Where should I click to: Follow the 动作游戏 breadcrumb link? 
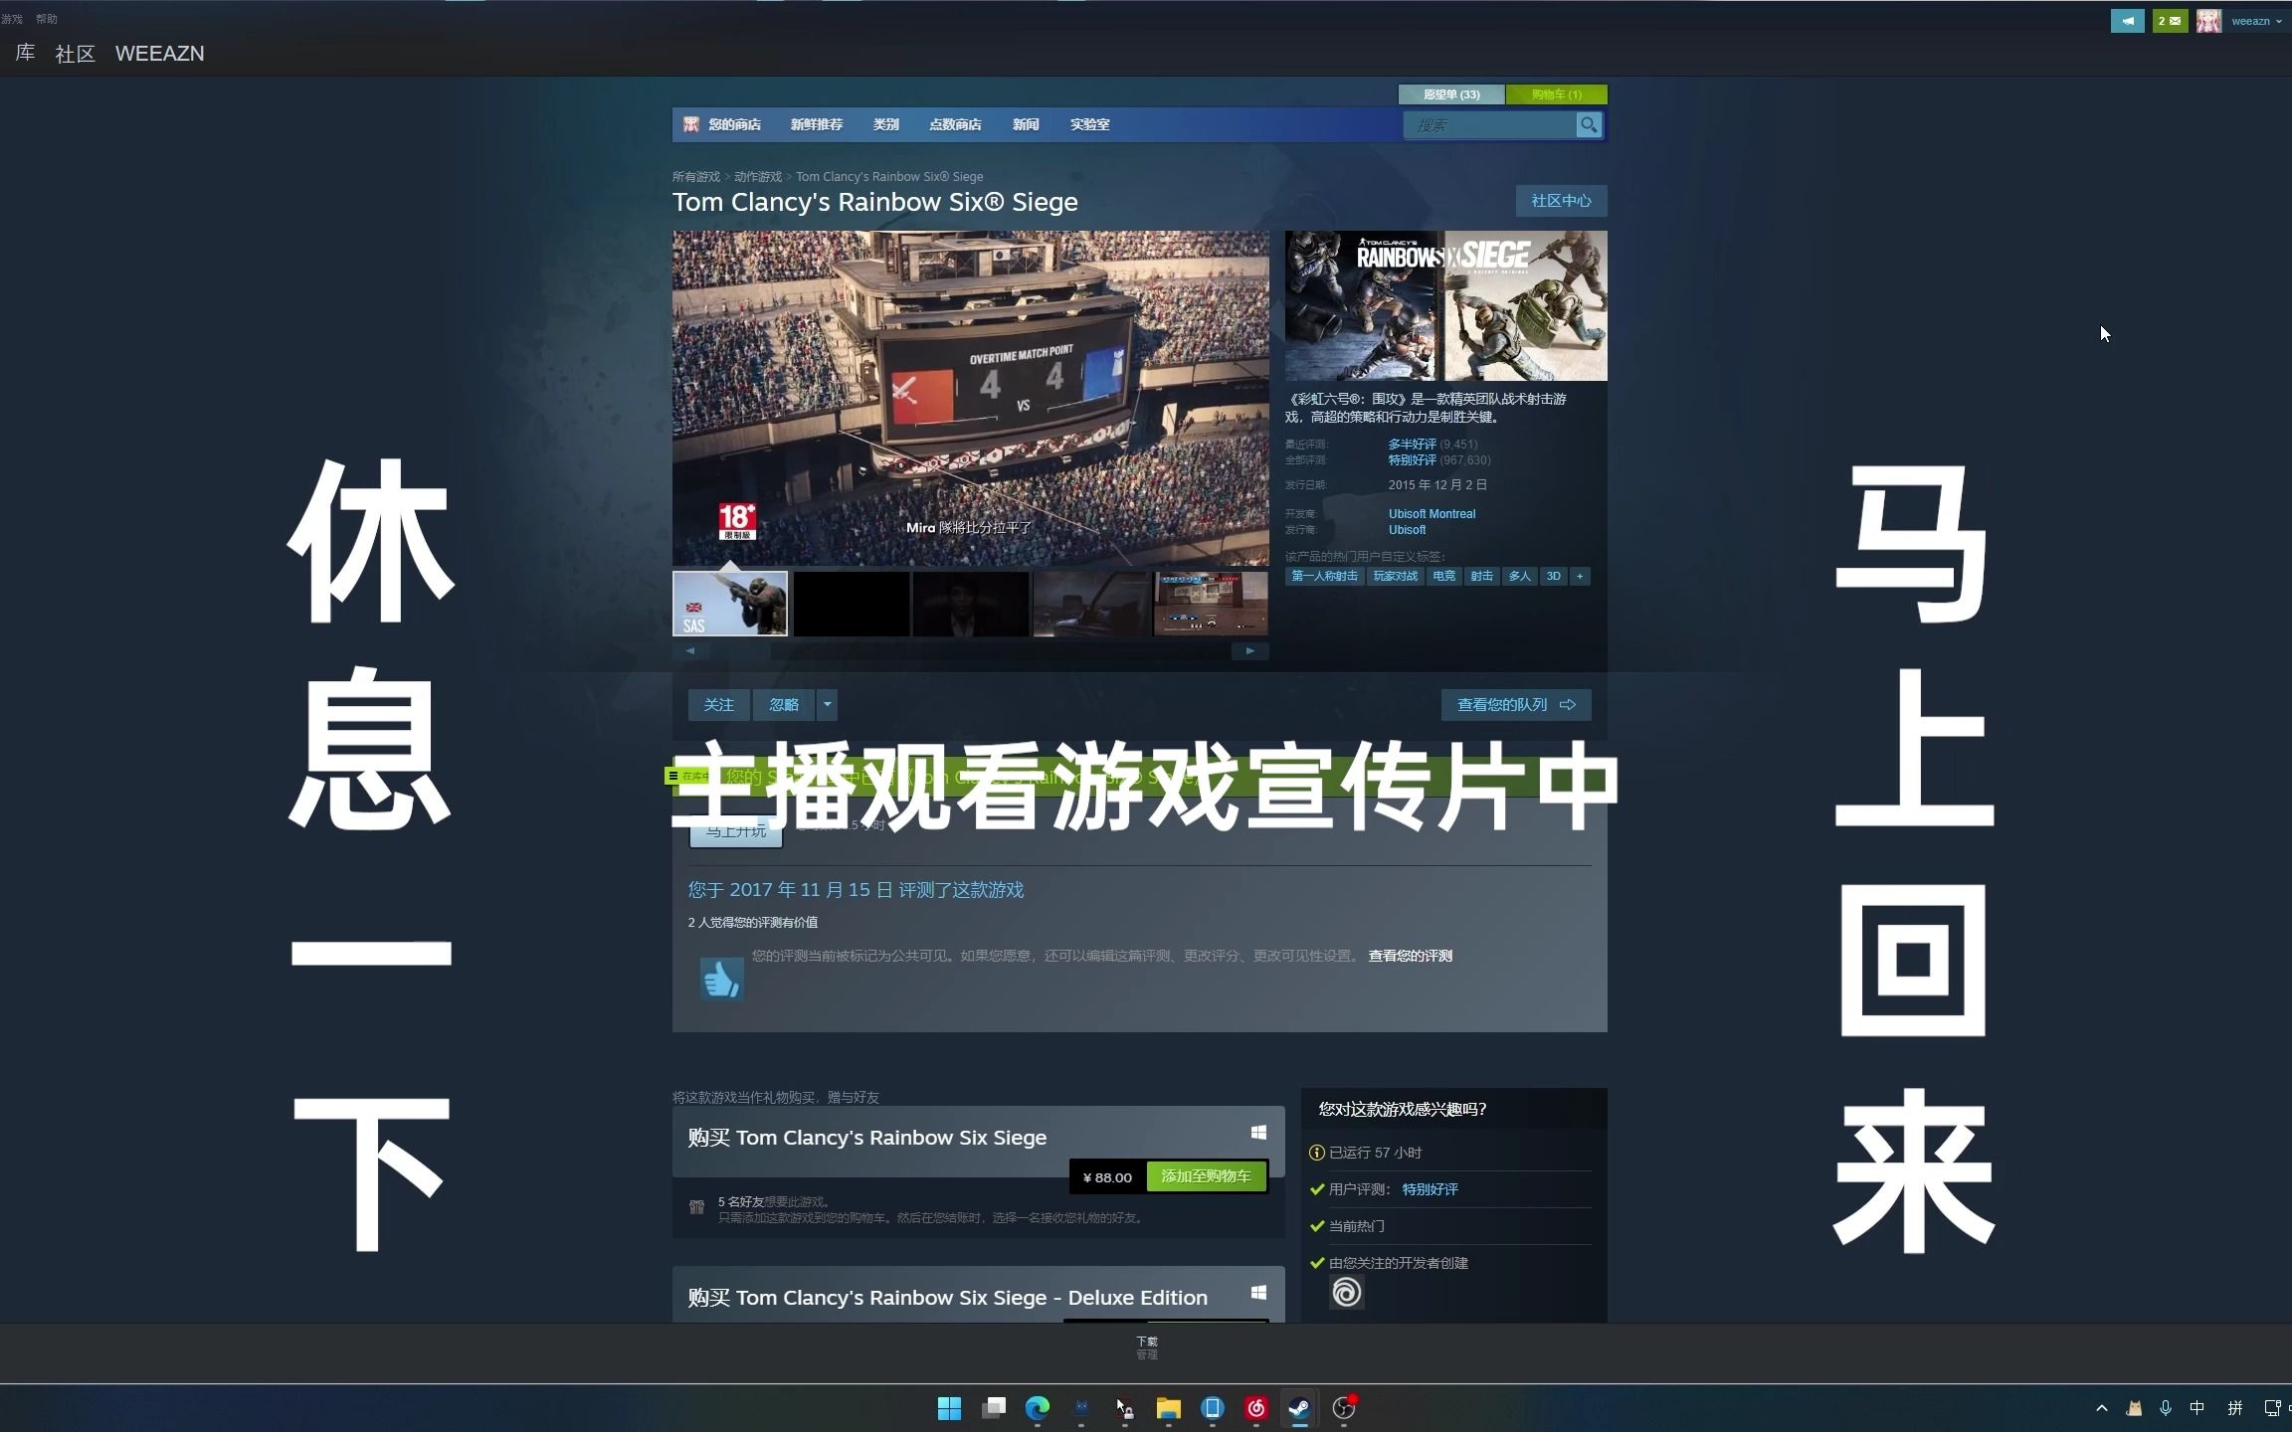[x=758, y=177]
